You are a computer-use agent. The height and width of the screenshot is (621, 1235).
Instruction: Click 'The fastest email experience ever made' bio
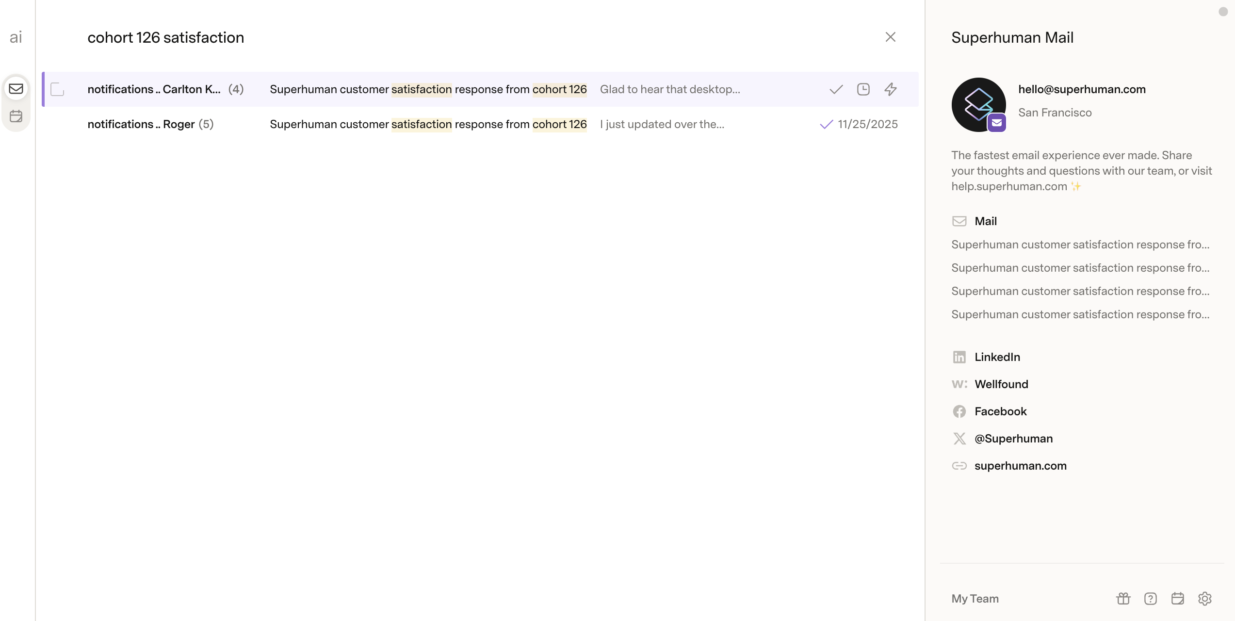1081,171
